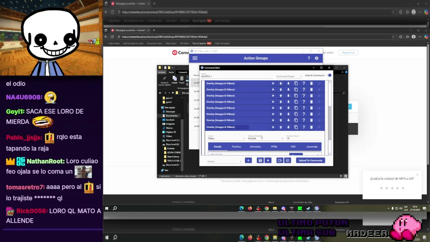Open Compartir tab in File Explorer
This screenshot has height=242, width=430.
(x=183, y=72)
